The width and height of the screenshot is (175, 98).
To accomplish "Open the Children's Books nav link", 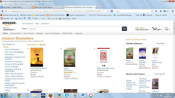I will [67, 33].
